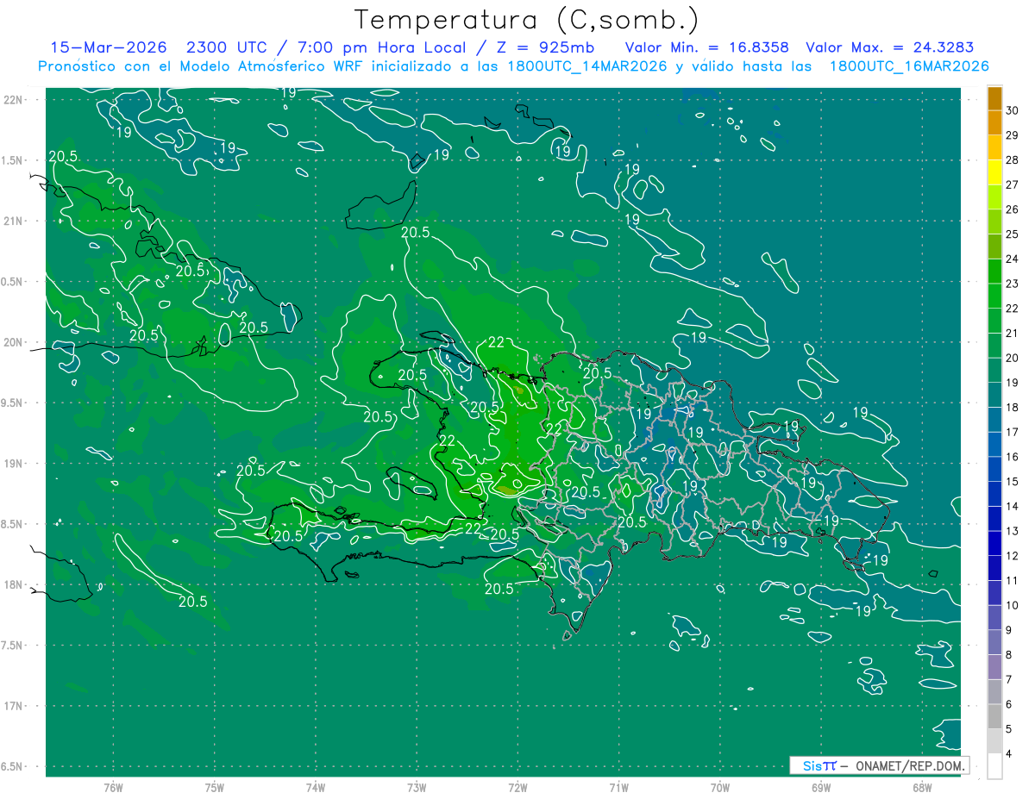Pick the gray swatch between 5 and 6
This screenshot has height=799, width=1035.
(994, 716)
